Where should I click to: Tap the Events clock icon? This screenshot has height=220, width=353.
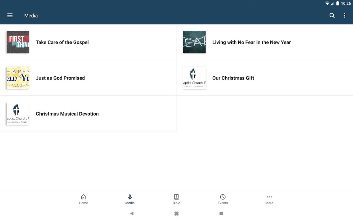point(223,197)
